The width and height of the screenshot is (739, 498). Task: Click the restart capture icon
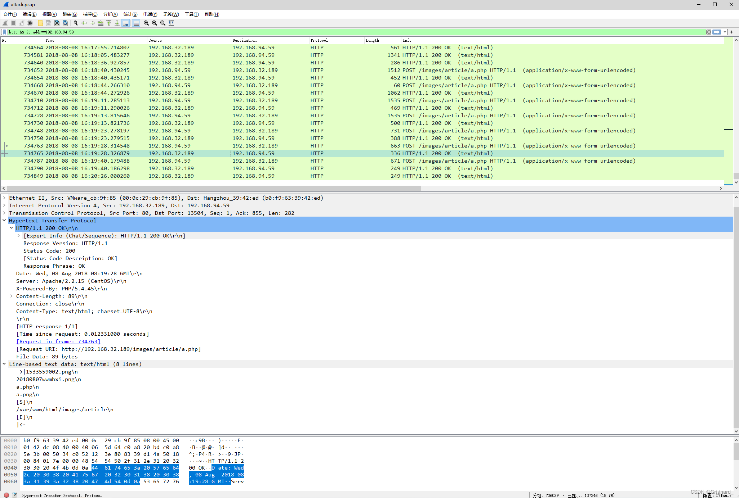click(22, 23)
